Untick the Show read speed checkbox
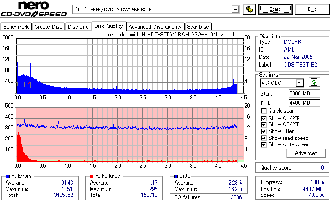This screenshot has width=330, height=201. tap(263, 138)
